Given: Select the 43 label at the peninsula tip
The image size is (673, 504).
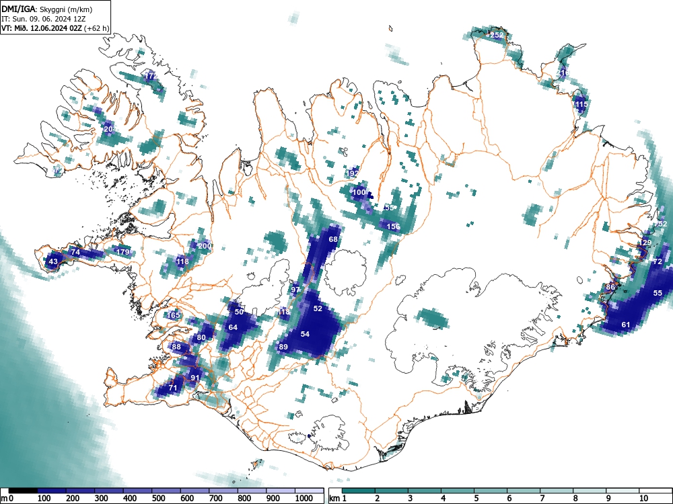Looking at the screenshot, I should click(53, 261).
